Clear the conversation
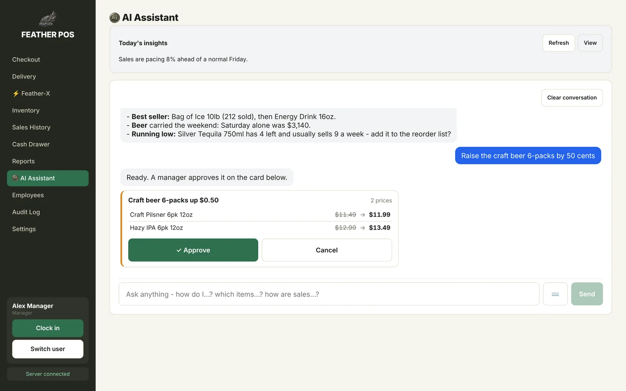 (572, 98)
